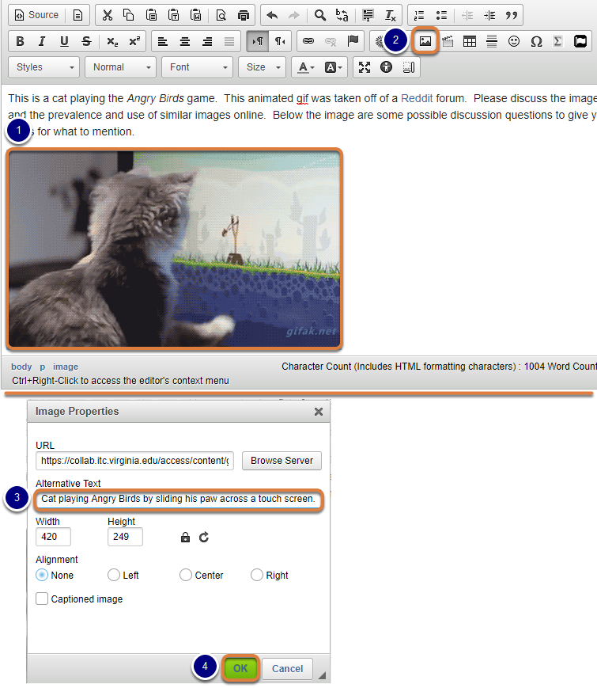Insert a Special Character (Omega)

pos(536,41)
